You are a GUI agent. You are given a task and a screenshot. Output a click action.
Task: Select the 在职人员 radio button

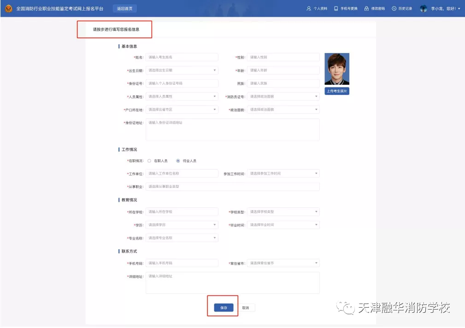point(150,161)
